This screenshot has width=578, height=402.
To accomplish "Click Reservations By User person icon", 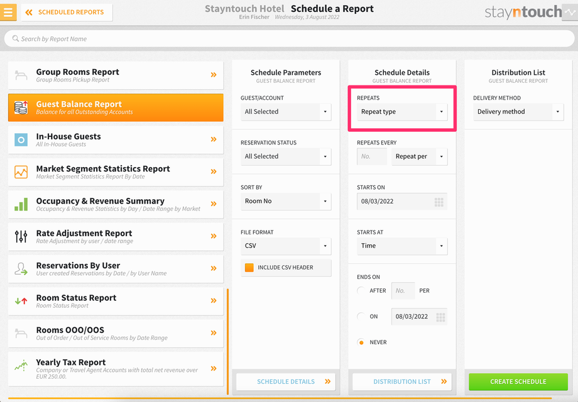I will [x=21, y=269].
